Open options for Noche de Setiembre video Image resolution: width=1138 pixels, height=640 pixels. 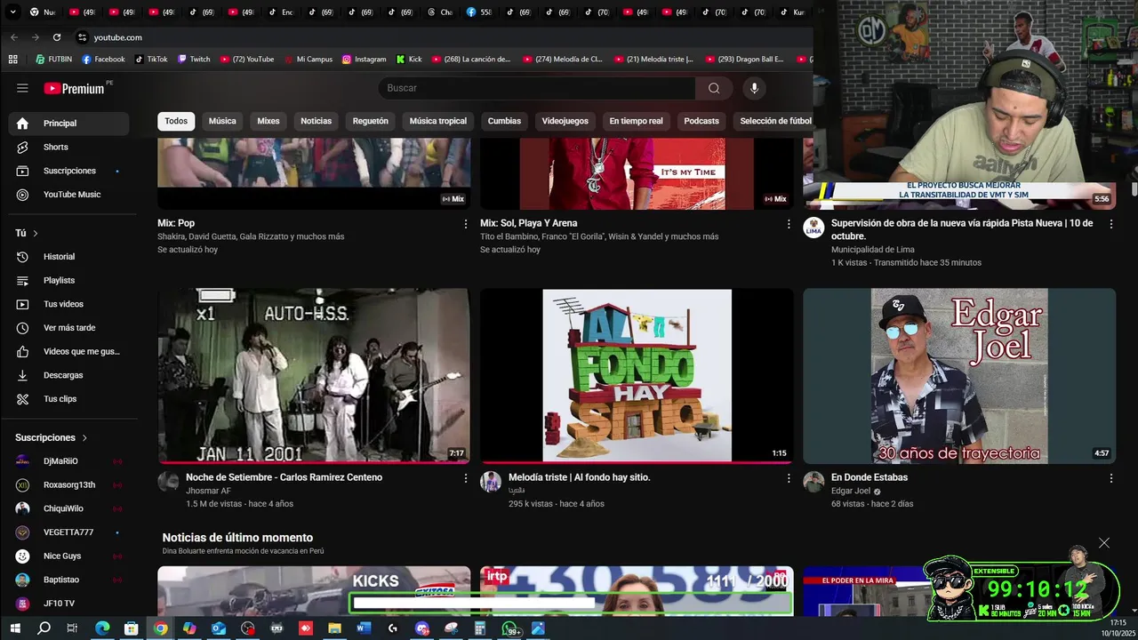click(x=465, y=478)
